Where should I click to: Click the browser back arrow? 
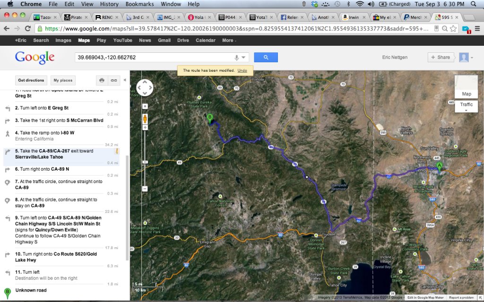pyautogui.click(x=7, y=29)
